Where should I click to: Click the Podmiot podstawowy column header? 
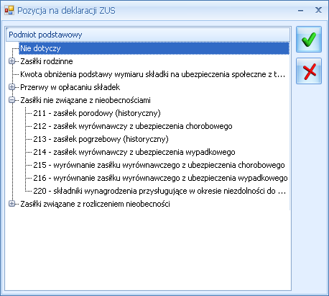tap(148, 35)
